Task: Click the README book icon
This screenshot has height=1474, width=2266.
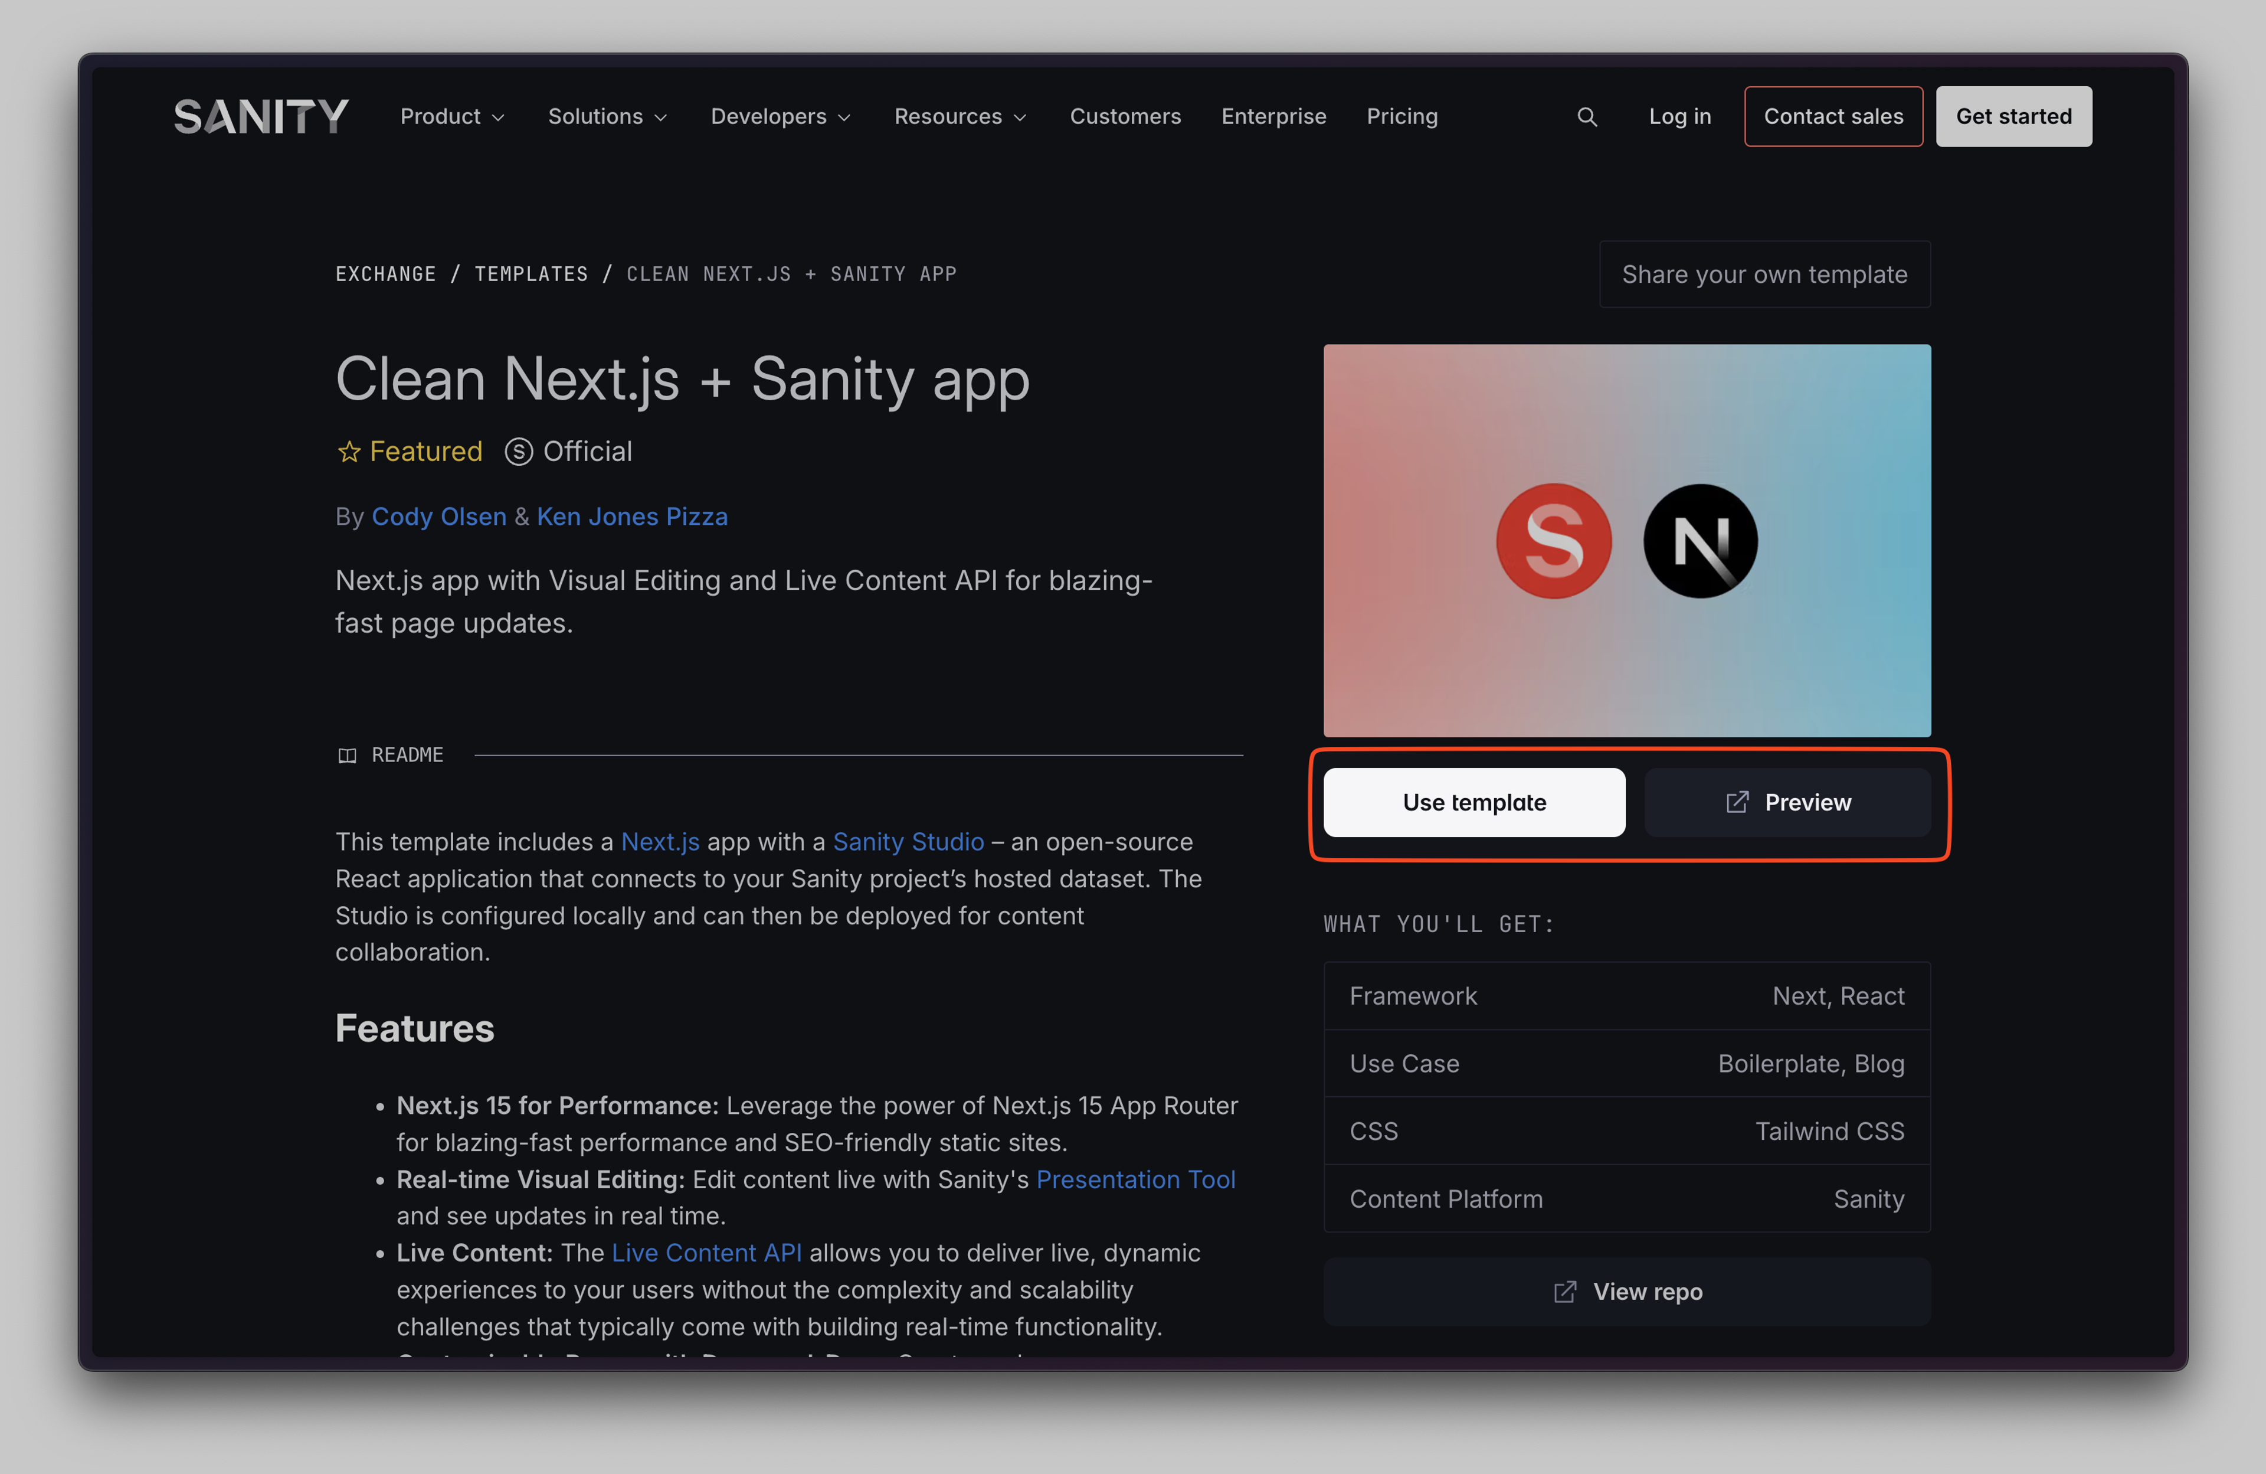Action: click(348, 755)
